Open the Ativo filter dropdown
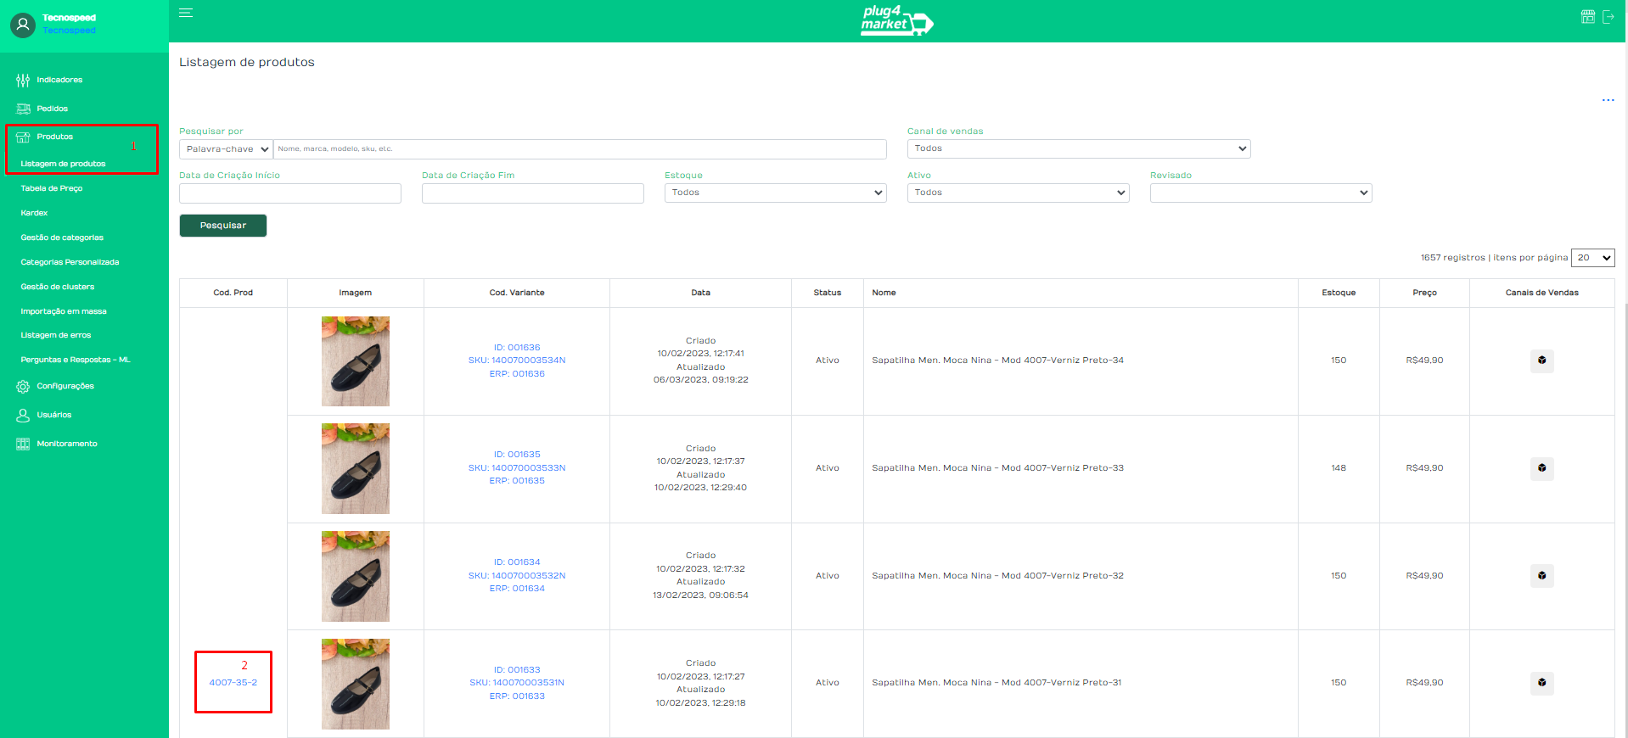The image size is (1628, 738). [1018, 193]
